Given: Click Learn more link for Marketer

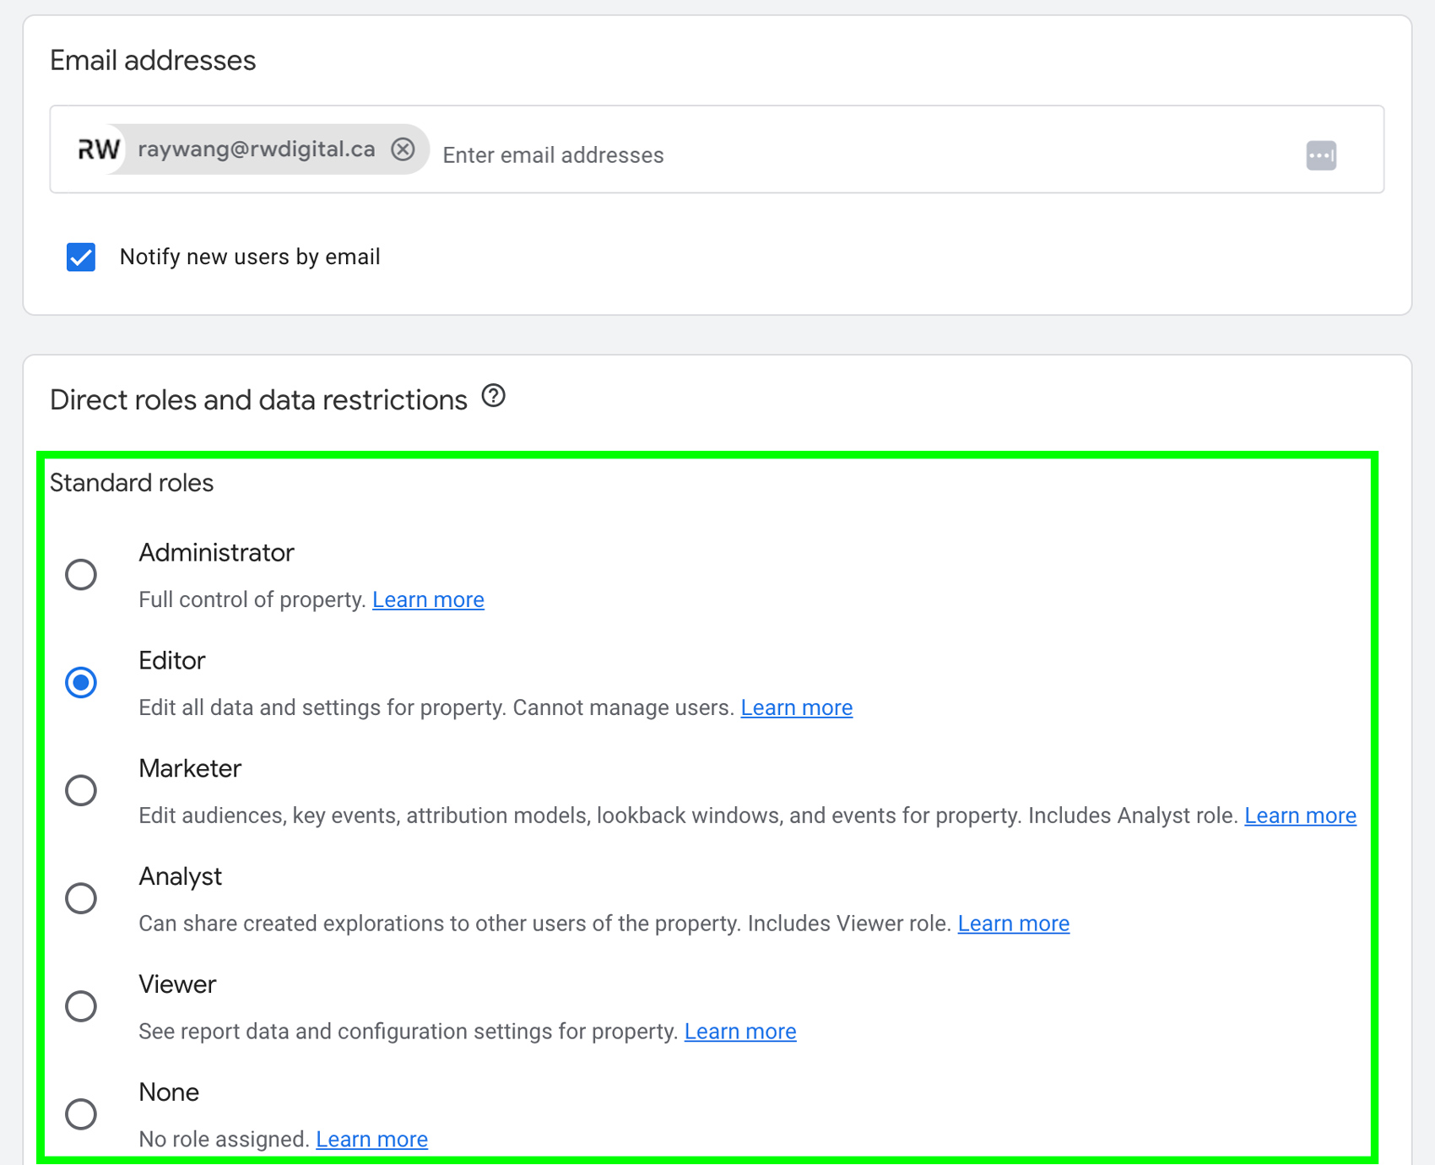Looking at the screenshot, I should coord(1300,816).
